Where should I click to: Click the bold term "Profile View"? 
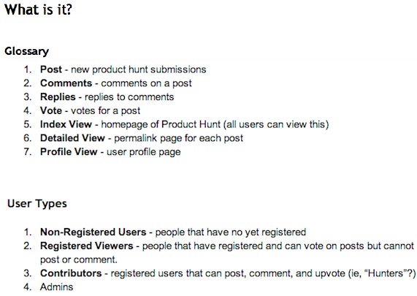pyautogui.click(x=69, y=152)
